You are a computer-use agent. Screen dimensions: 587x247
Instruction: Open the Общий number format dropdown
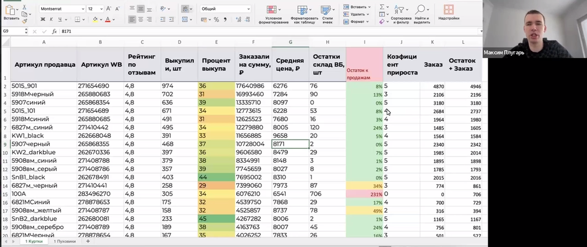click(248, 9)
